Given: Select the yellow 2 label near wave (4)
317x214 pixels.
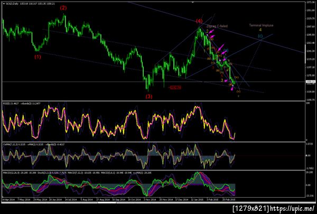Looking at the screenshot, I should pos(207,31).
